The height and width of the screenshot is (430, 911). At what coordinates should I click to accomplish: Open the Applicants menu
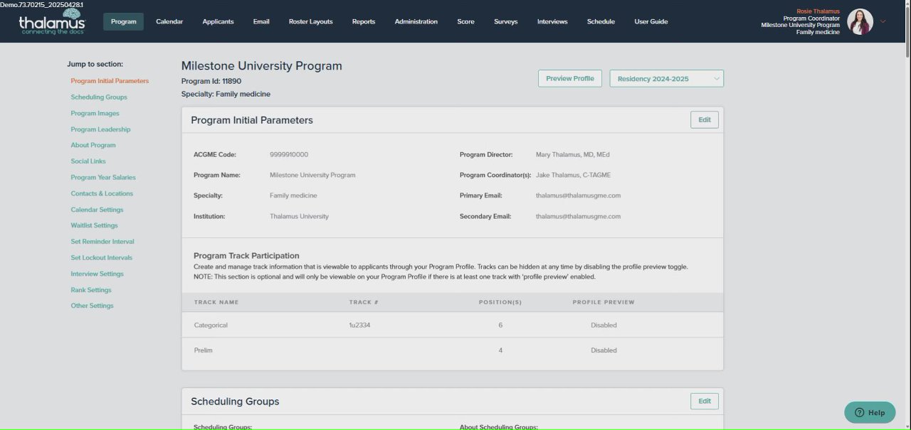point(218,21)
